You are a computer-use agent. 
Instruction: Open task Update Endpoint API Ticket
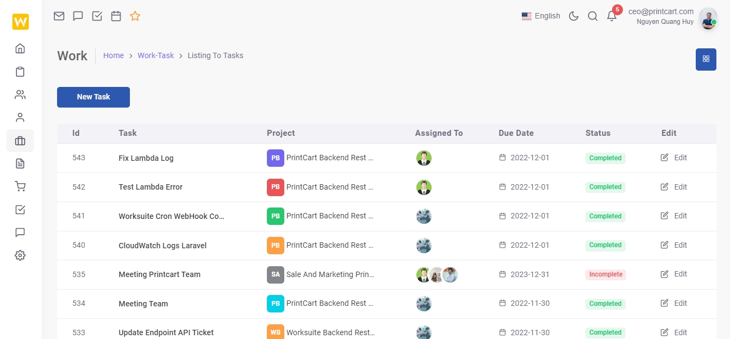166,332
